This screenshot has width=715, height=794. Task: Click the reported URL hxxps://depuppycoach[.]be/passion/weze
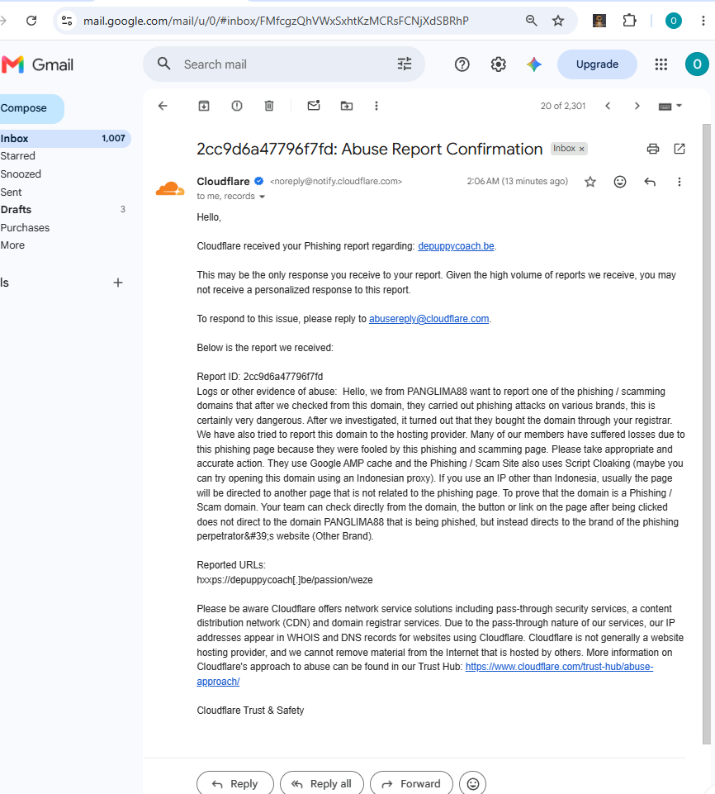(284, 580)
